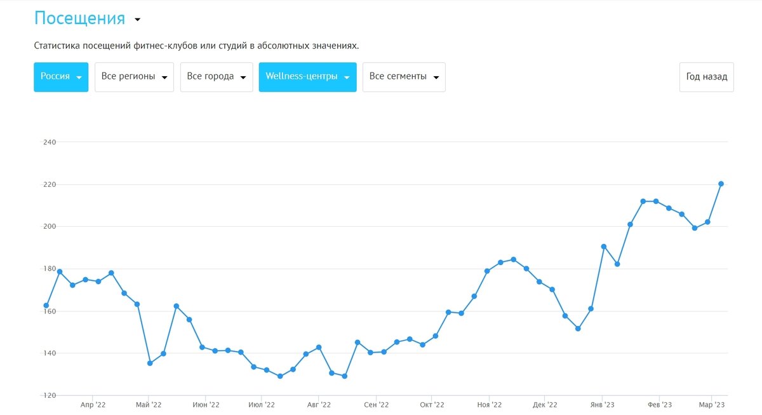Click the Апр '22 axis label
762x415 pixels.
93,405
